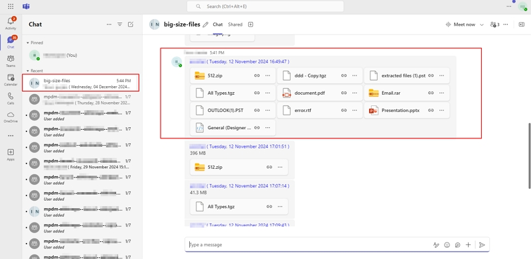Start a new chat with compose icon

(x=130, y=25)
